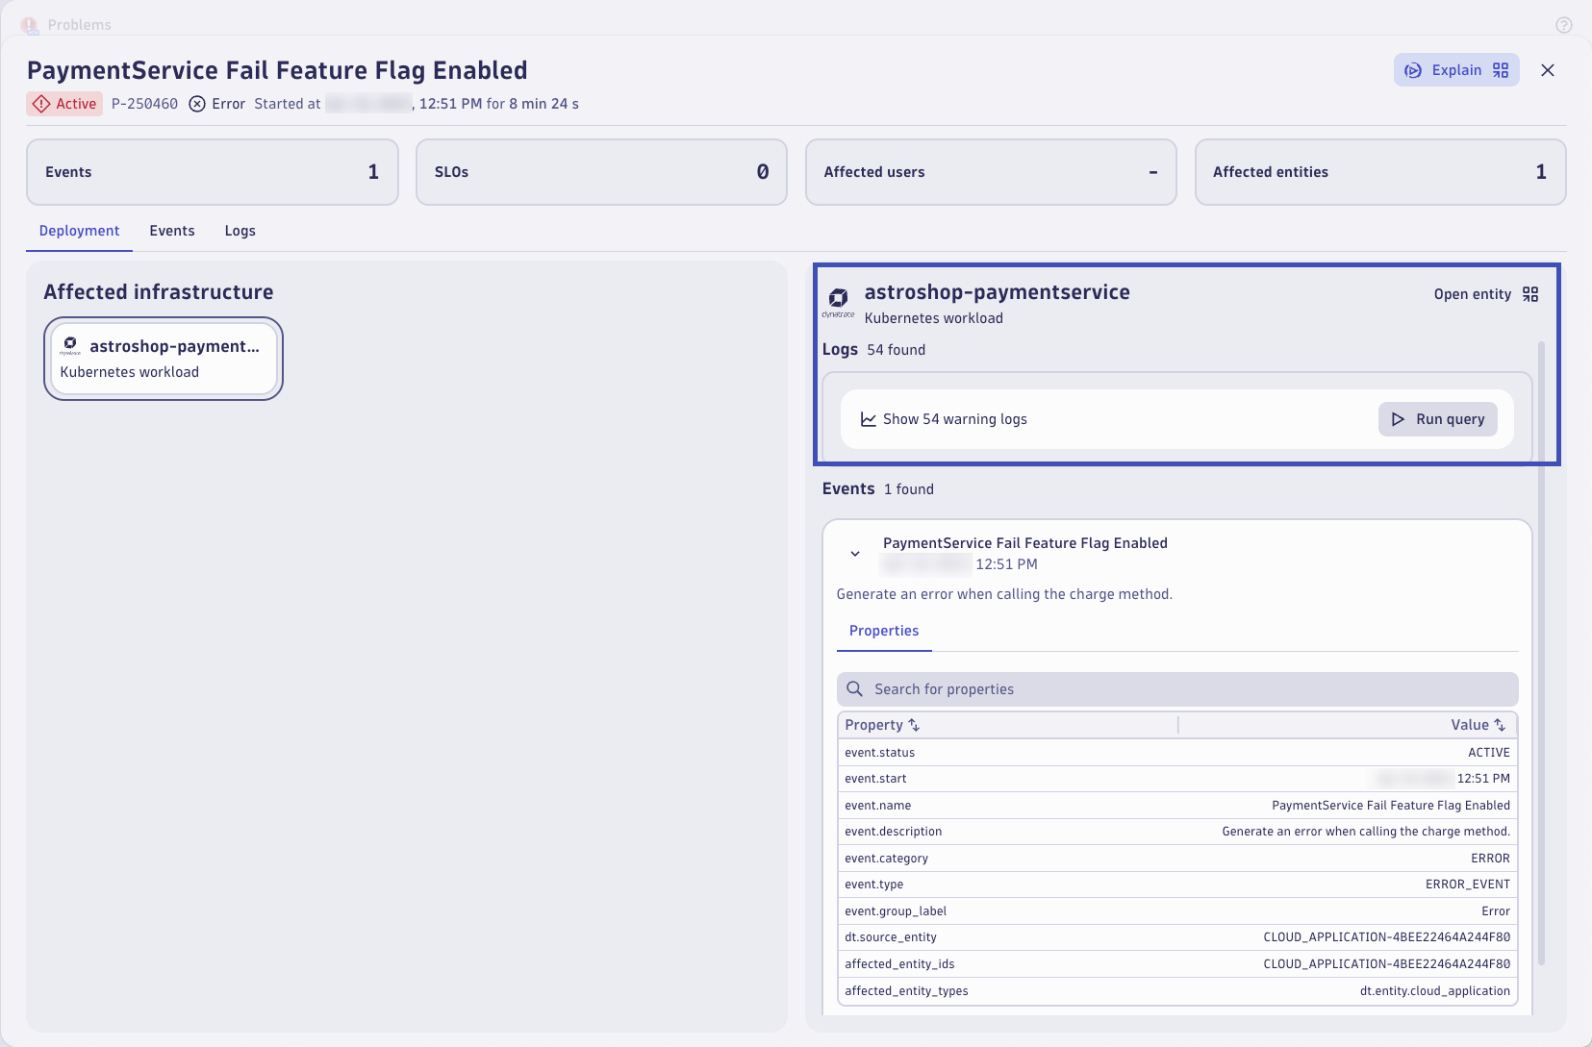Click the Dynatrace icon on workload card
The image size is (1592, 1047).
(x=70, y=345)
